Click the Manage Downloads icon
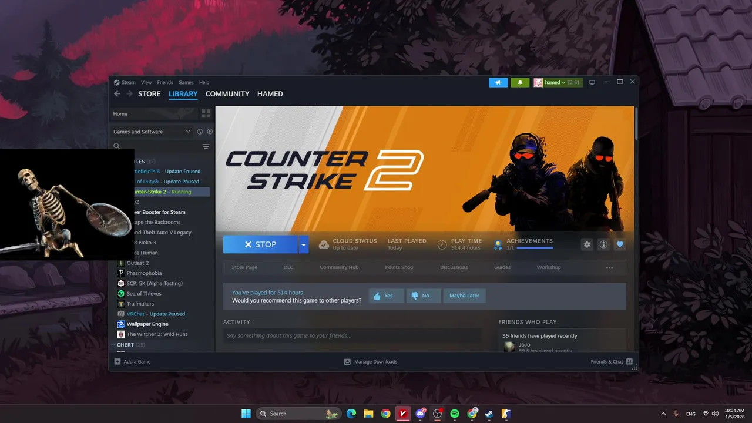Screen dimensions: 752x423 [x=347, y=362]
